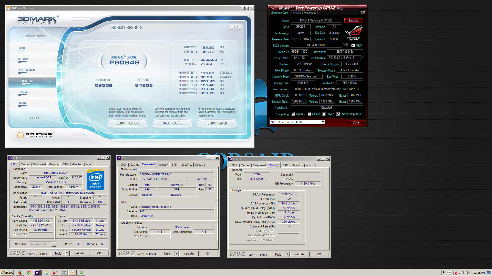The height and width of the screenshot is (276, 492).
Task: Click the Model field RAMPAGE V EXTREME
Action: 163,179
